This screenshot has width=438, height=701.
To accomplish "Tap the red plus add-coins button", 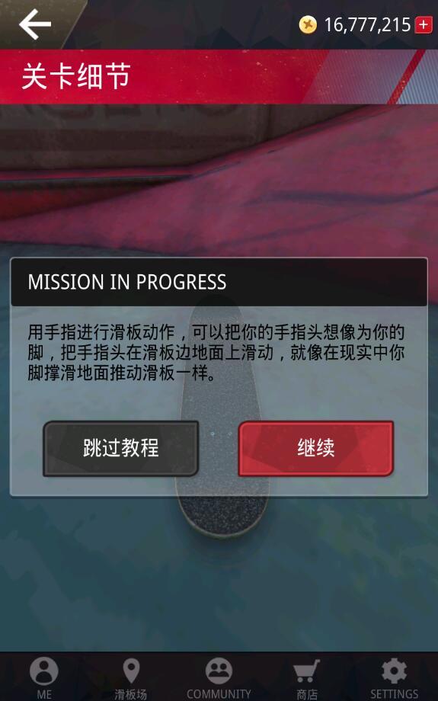I will pyautogui.click(x=424, y=24).
